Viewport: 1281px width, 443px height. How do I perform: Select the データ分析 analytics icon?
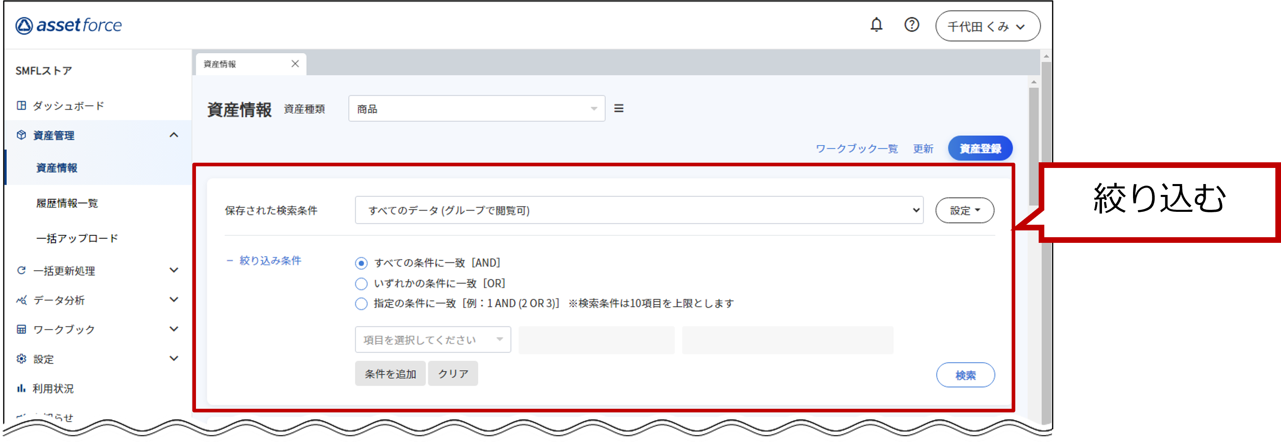[21, 300]
